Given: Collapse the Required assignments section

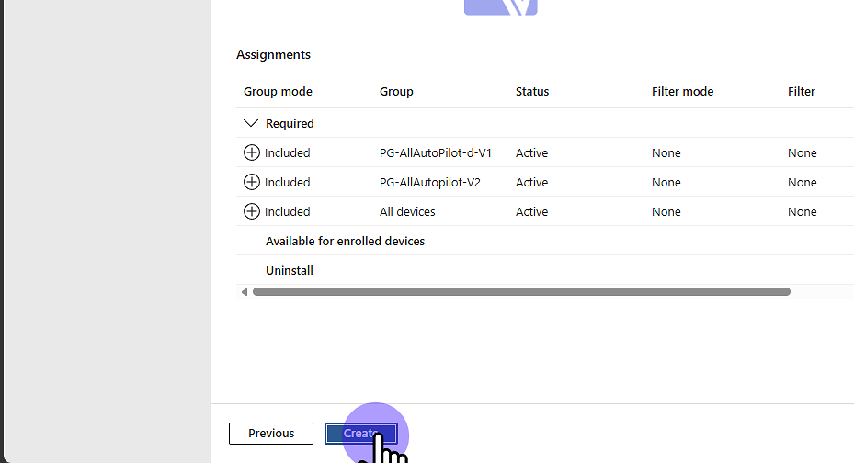Looking at the screenshot, I should (251, 123).
